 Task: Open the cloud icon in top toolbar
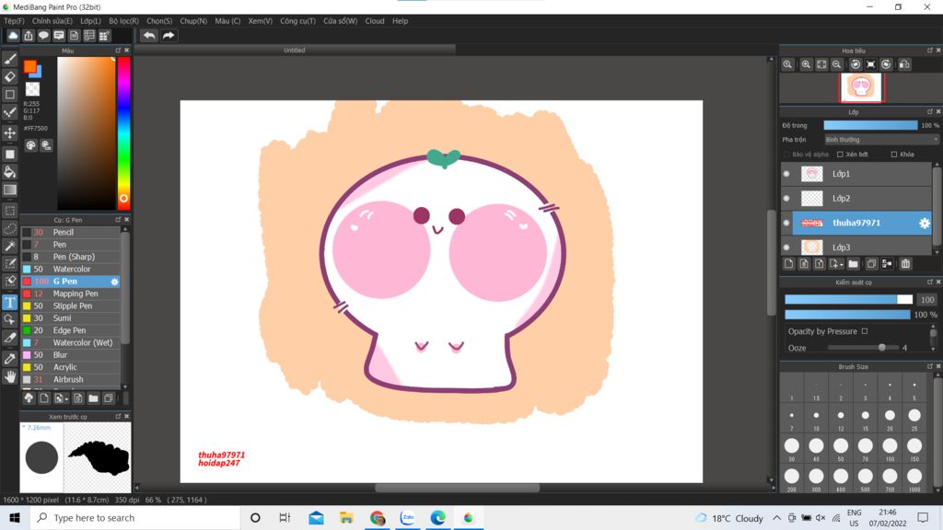click(13, 36)
